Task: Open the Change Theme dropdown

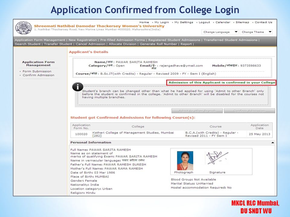Action: coord(256,32)
